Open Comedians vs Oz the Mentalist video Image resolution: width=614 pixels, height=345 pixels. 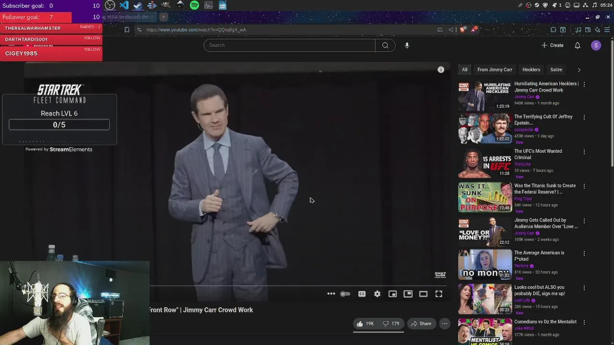pos(545,322)
